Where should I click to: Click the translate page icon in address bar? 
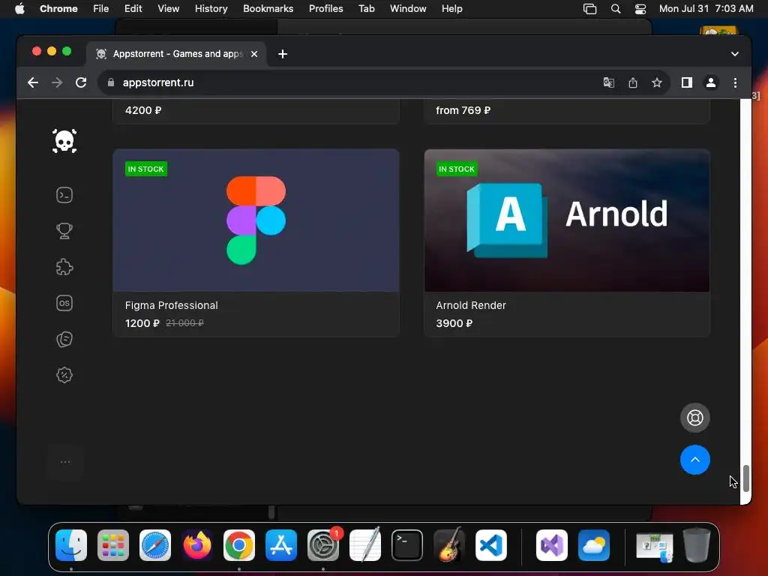[x=608, y=82]
